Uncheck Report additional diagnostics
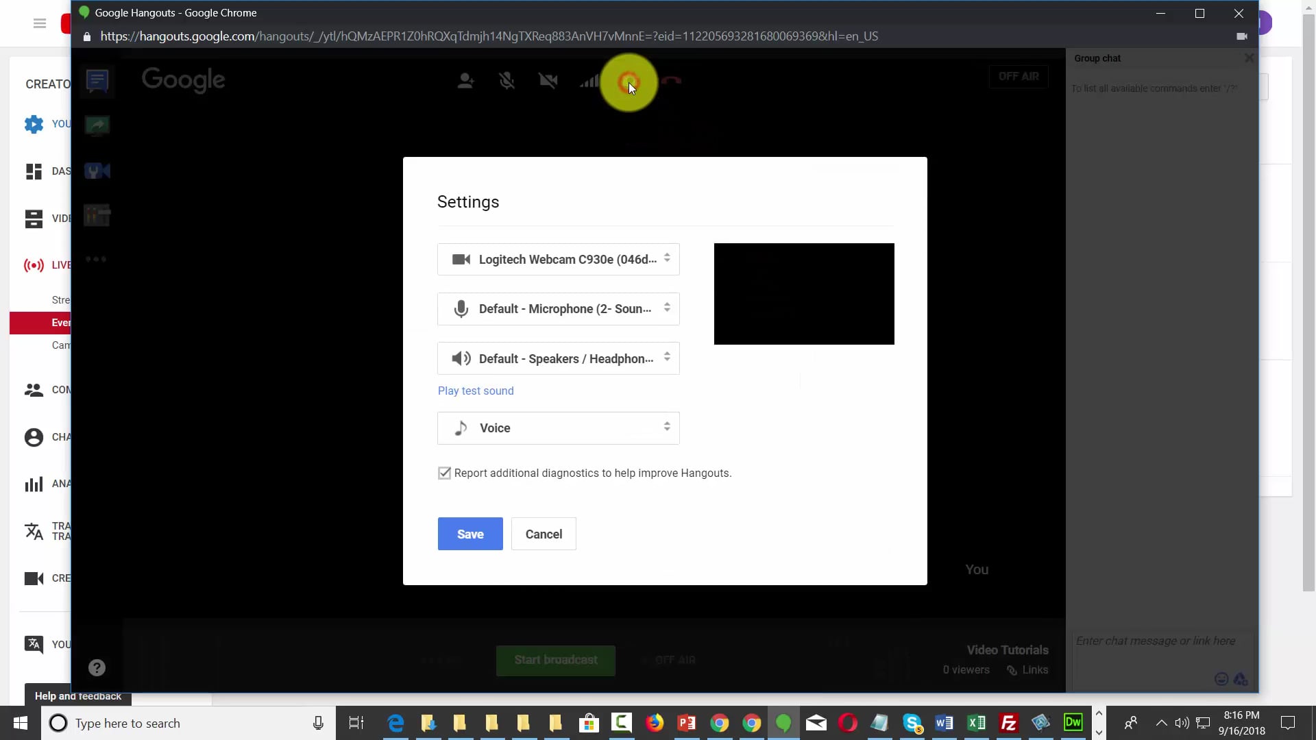The height and width of the screenshot is (740, 1316). (x=444, y=473)
